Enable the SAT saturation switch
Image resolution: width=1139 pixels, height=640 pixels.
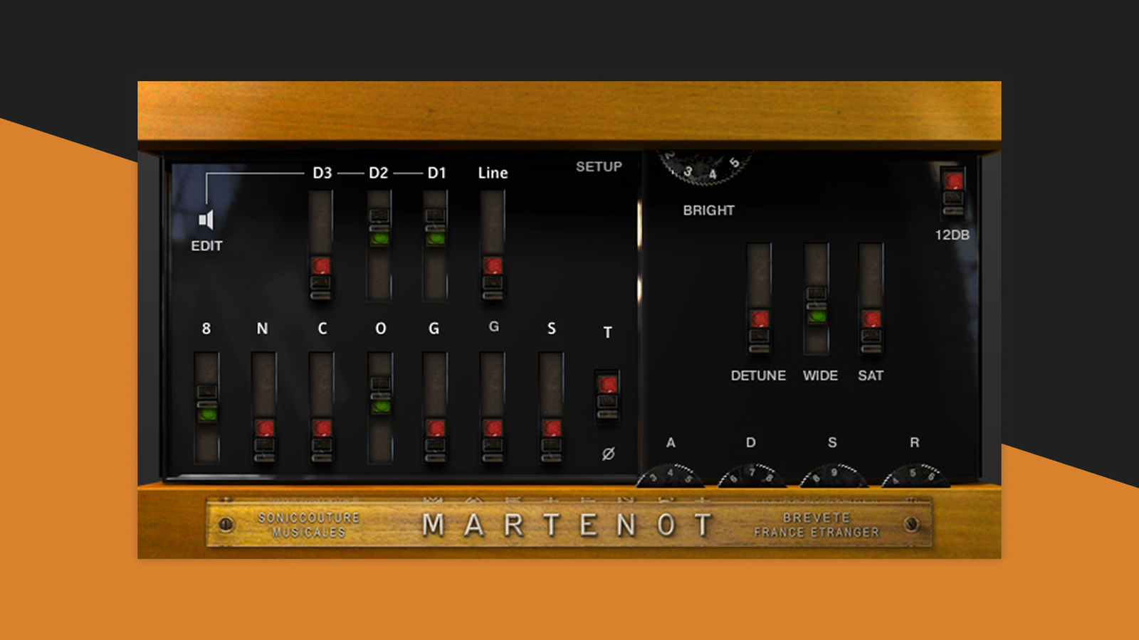coord(871,299)
